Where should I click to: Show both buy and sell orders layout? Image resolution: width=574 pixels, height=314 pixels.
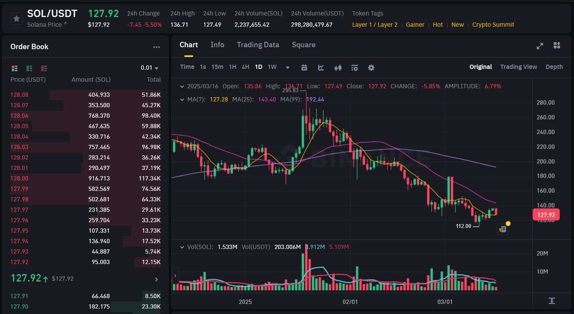click(15, 68)
